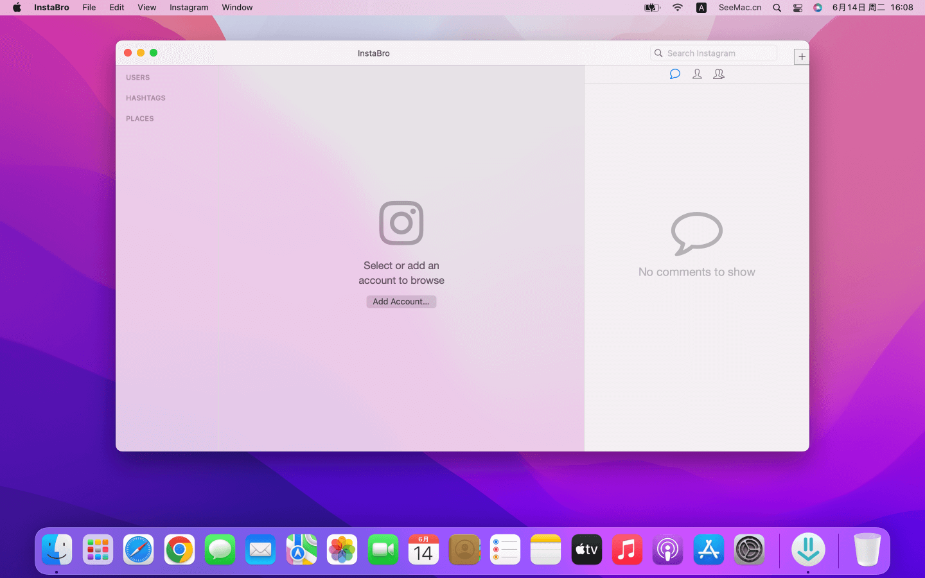Open the App Store dock icon
This screenshot has width=925, height=578.
point(709,550)
